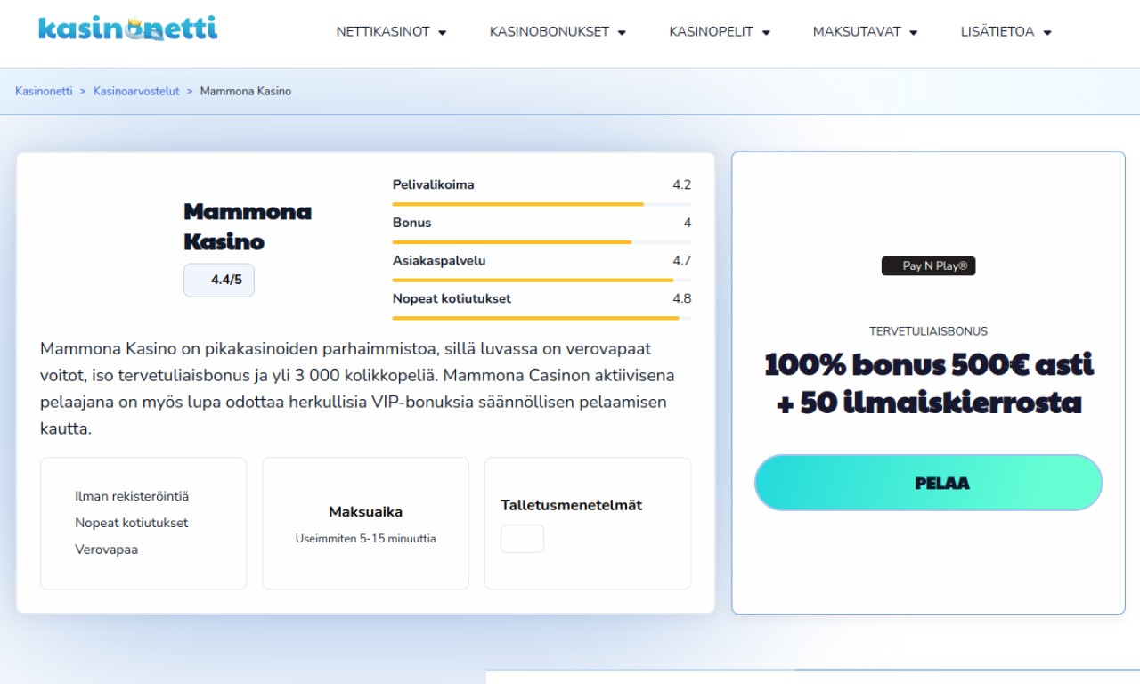This screenshot has width=1140, height=684.
Task: Click the Maksuaika heading
Action: tap(365, 512)
